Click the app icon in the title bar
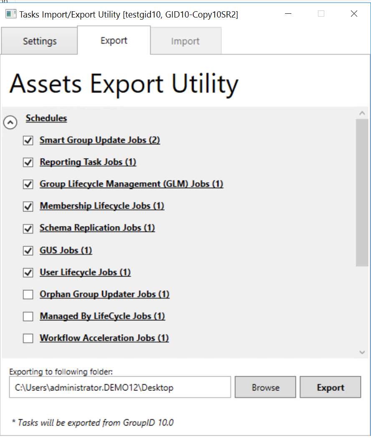 point(10,14)
